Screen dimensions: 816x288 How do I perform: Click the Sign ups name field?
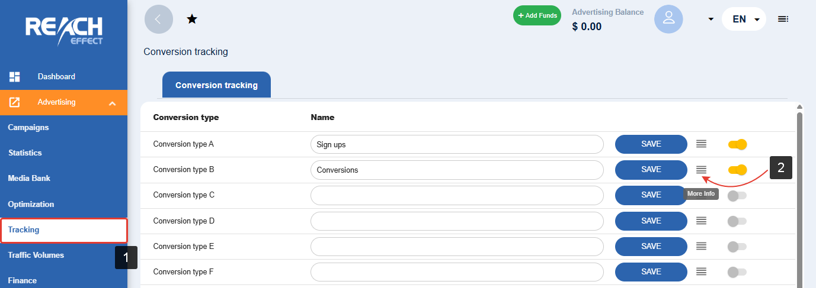coord(457,144)
